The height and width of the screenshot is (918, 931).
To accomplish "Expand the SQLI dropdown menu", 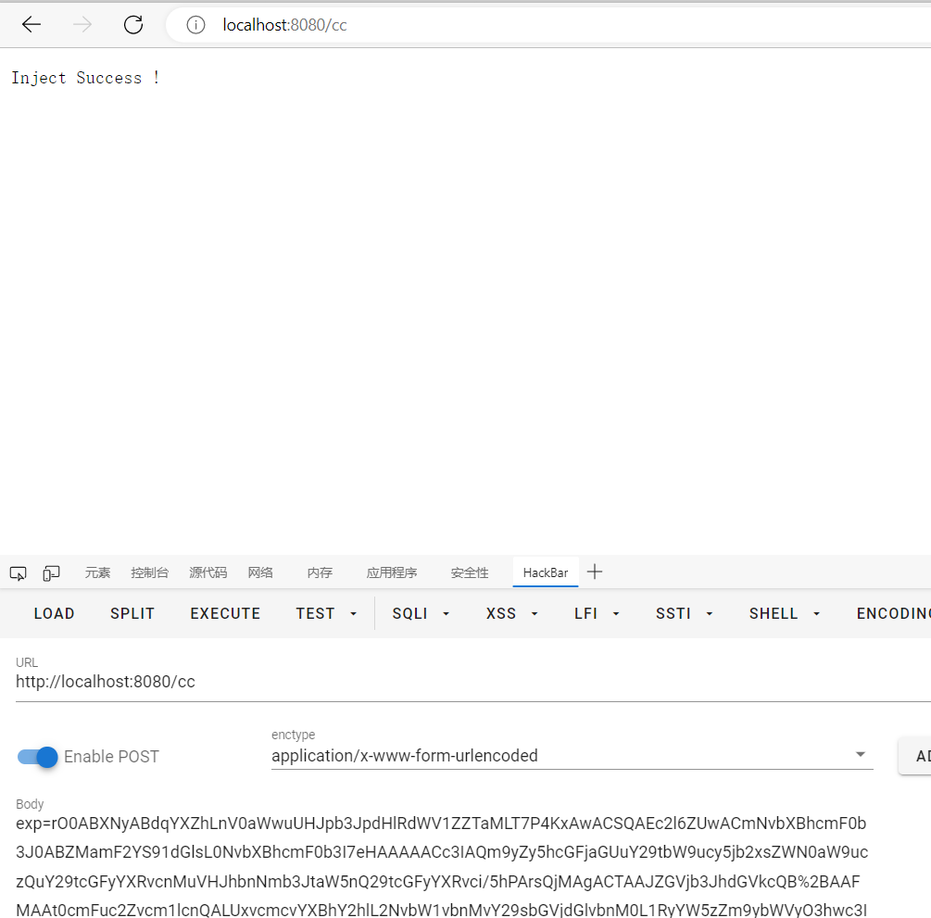I will (421, 613).
